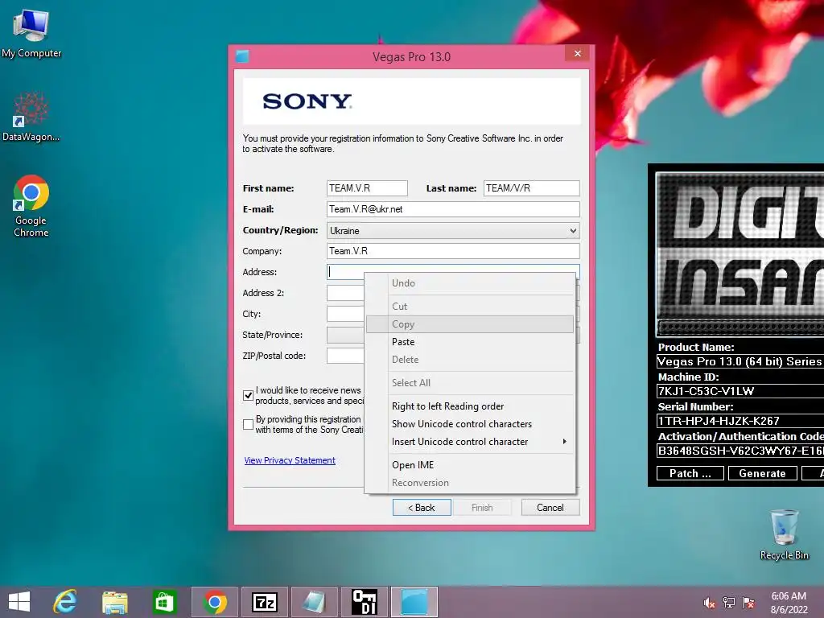Switch to 7-Zip taskbar item
The width and height of the screenshot is (824, 618).
point(264,602)
